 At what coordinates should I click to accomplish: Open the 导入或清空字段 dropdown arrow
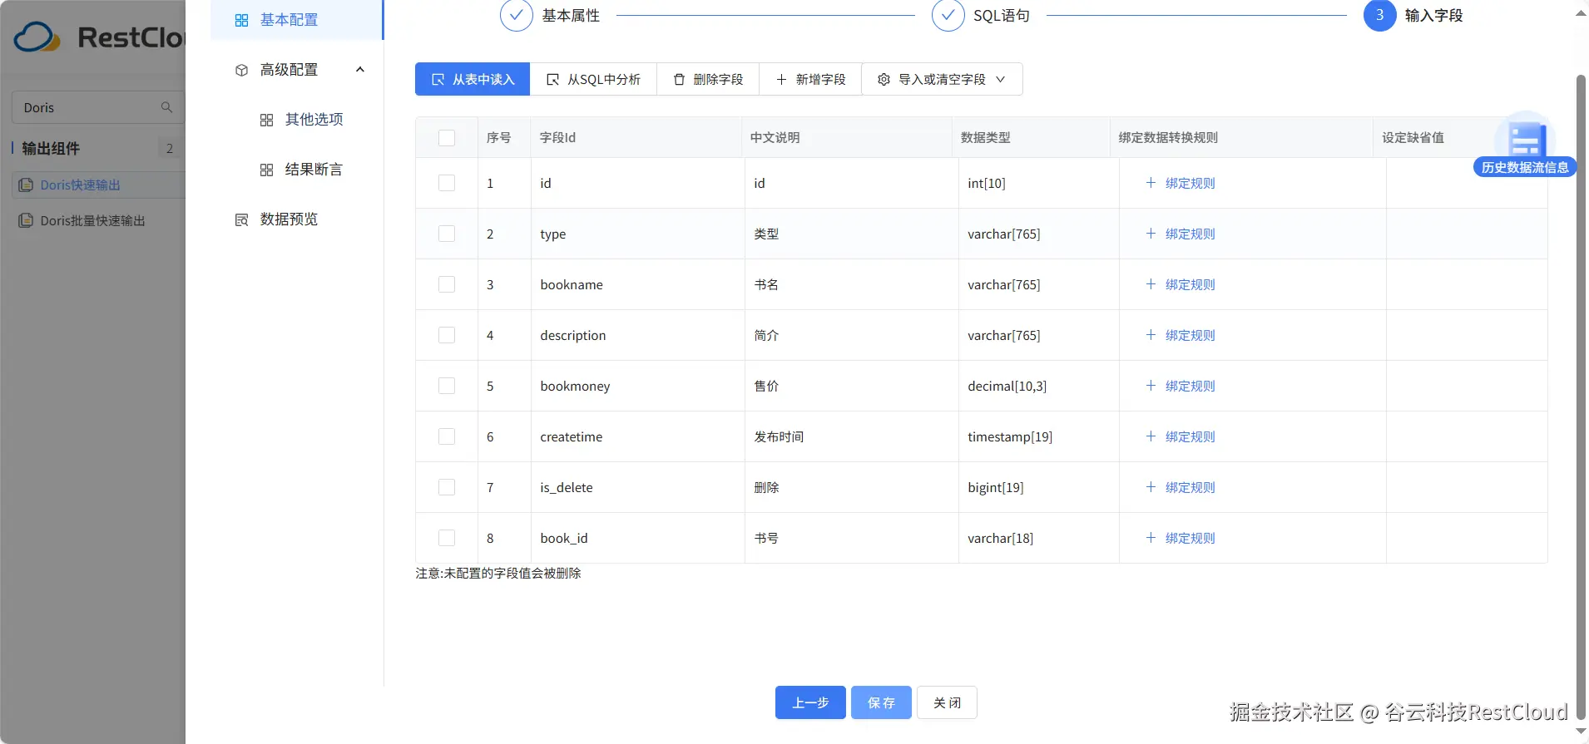click(1001, 79)
